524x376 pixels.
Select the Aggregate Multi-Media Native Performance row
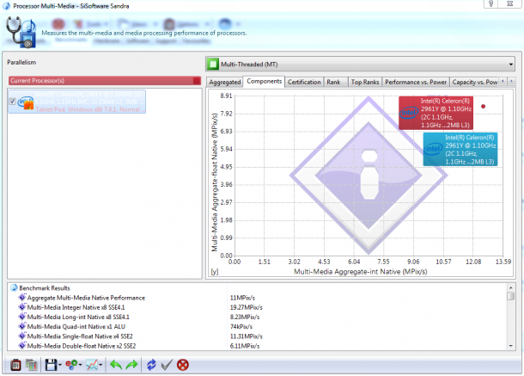[x=86, y=298]
